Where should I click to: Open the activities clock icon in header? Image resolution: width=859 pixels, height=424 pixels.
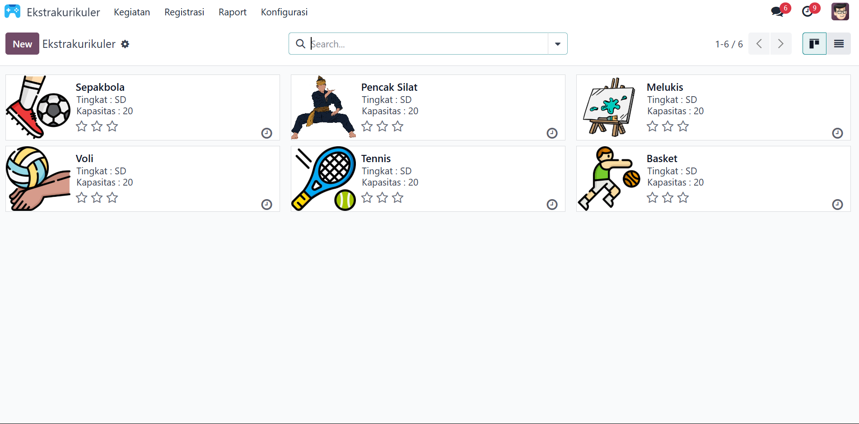tap(807, 12)
